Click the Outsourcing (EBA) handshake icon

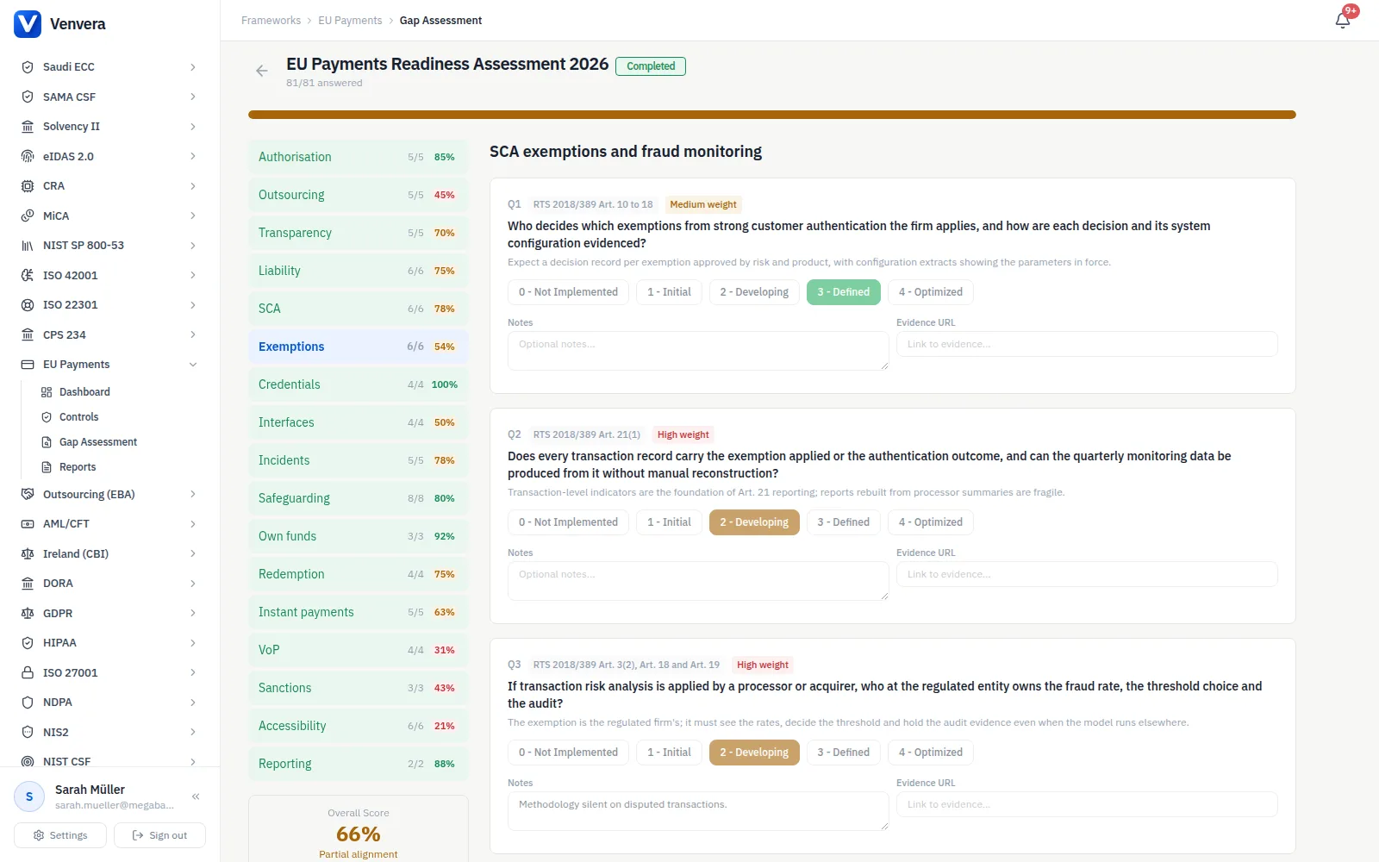tap(28, 494)
